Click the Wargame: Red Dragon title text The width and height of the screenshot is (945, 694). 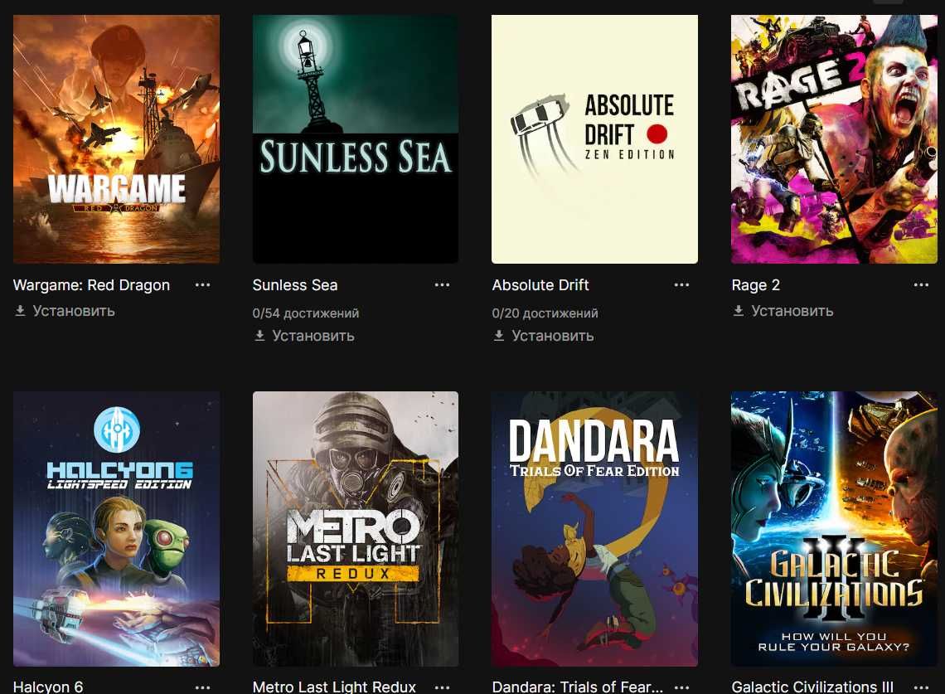[92, 284]
